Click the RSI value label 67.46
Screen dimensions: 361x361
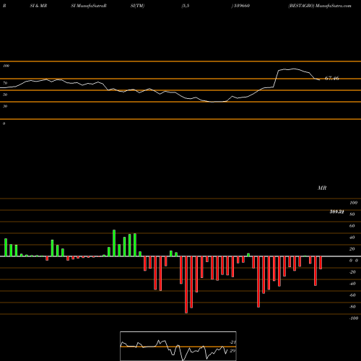coord(332,78)
